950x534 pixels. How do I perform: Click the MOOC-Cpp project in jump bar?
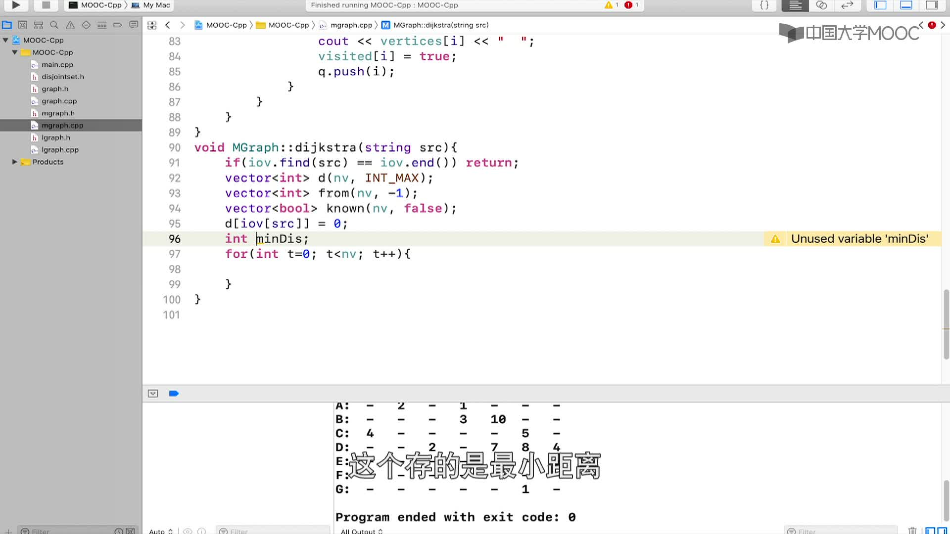click(221, 25)
